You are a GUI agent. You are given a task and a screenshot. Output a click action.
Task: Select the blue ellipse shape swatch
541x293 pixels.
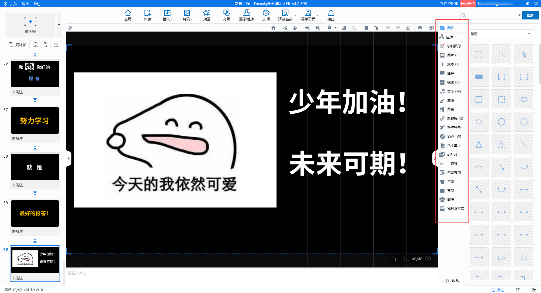[x=524, y=99]
